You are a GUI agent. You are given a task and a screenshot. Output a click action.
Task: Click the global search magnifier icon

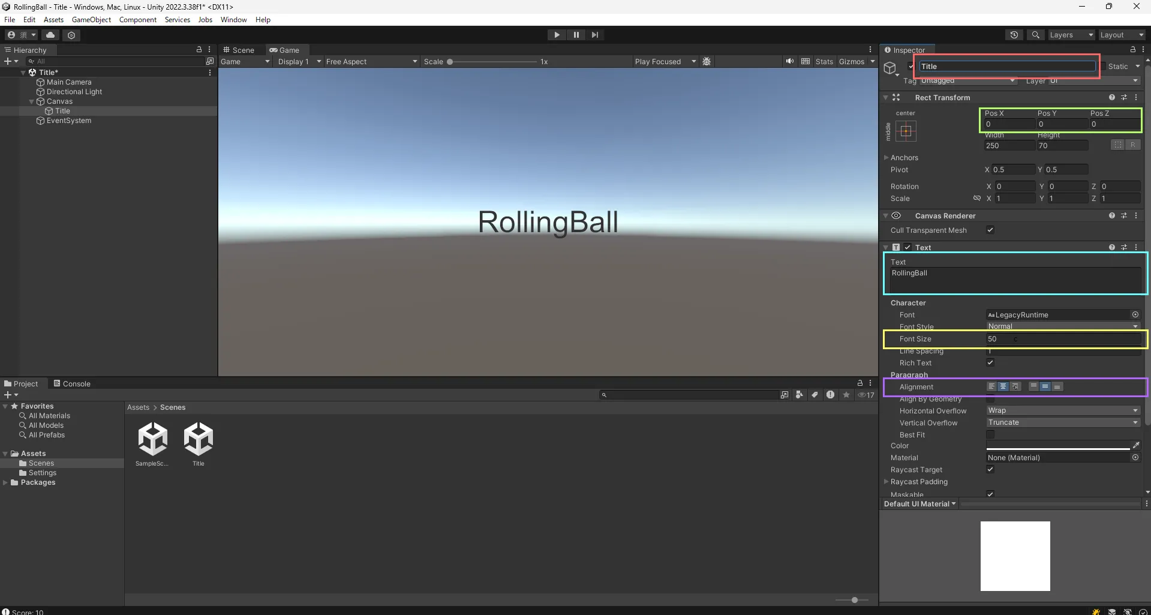coord(1035,35)
